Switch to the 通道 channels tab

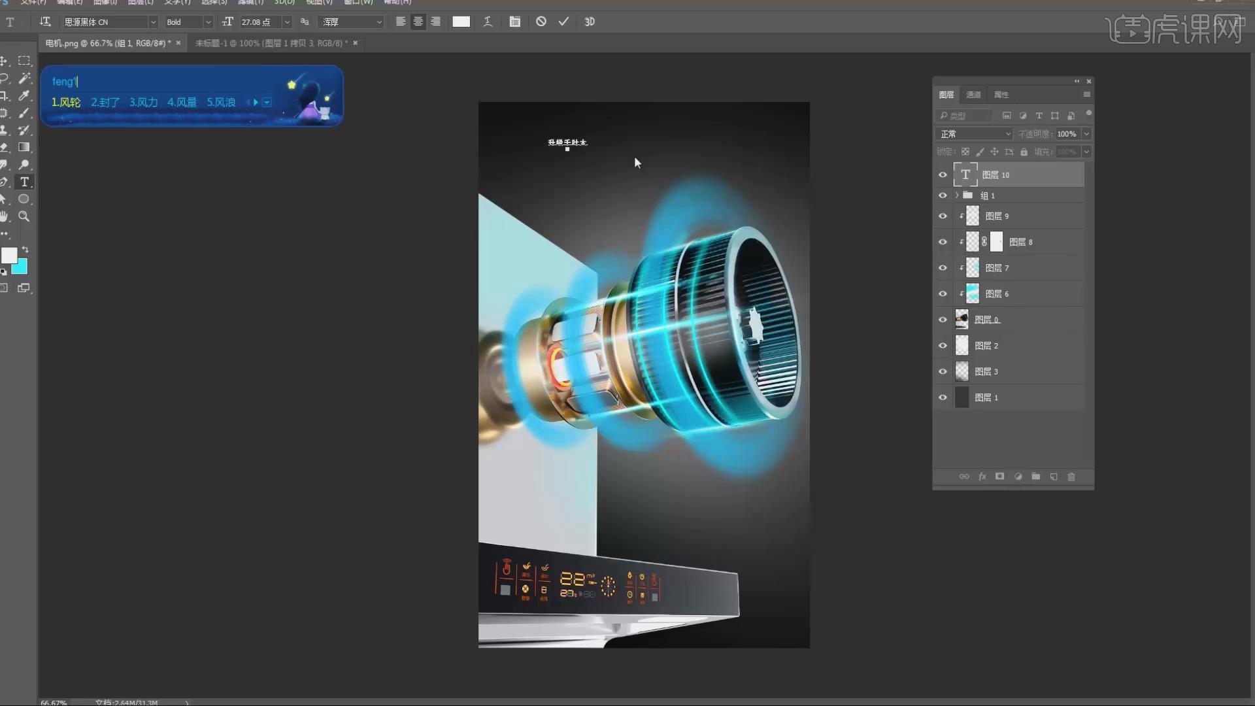973,95
